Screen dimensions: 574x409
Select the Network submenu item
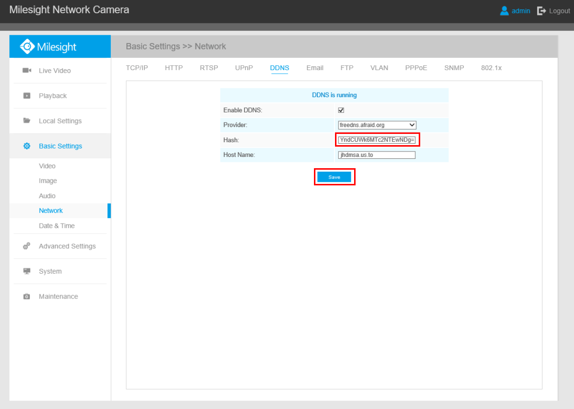pos(51,211)
